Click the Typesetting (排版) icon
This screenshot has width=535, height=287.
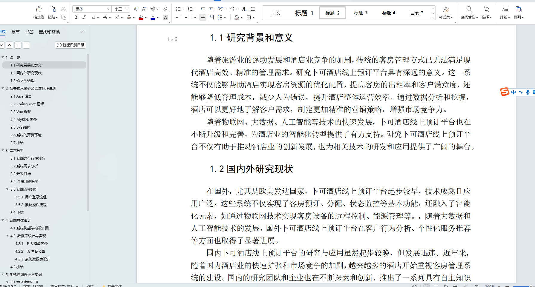(505, 9)
